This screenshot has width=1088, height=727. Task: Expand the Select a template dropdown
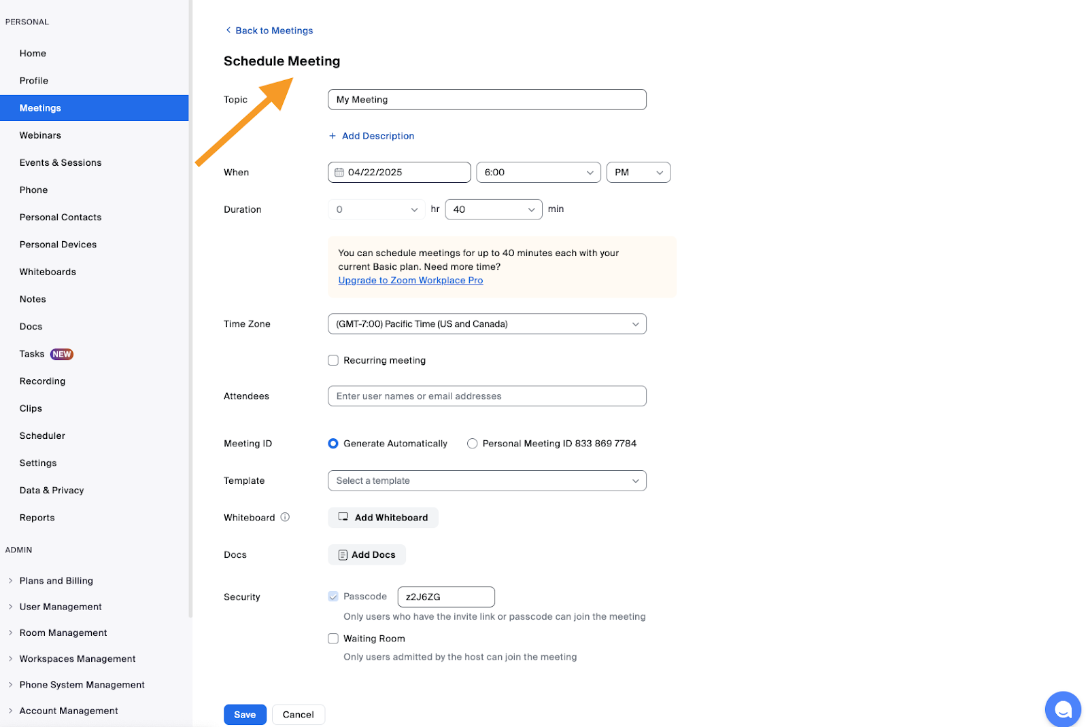point(487,481)
